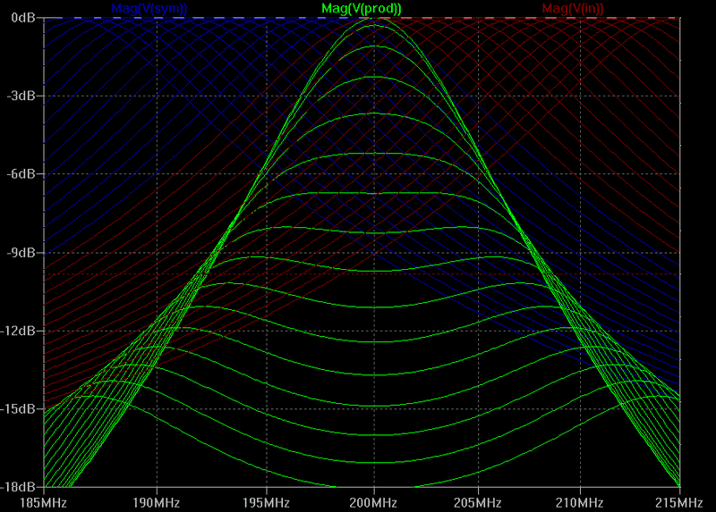Click grid intersection of 205MHz and -12dB
Screen dimensions: 716x512
click(x=479, y=331)
